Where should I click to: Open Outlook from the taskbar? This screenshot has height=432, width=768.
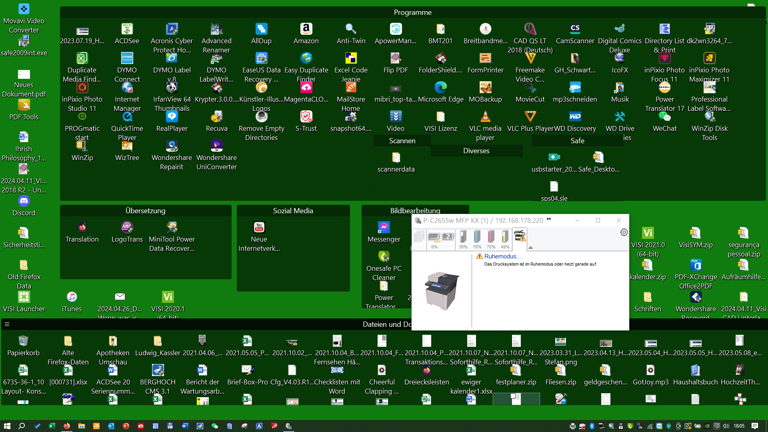pyautogui.click(x=111, y=426)
